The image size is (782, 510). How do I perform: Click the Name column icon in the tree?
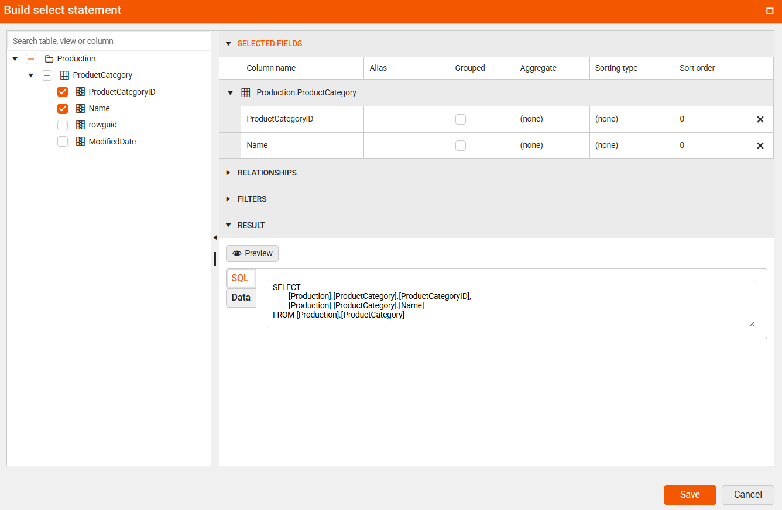[80, 108]
